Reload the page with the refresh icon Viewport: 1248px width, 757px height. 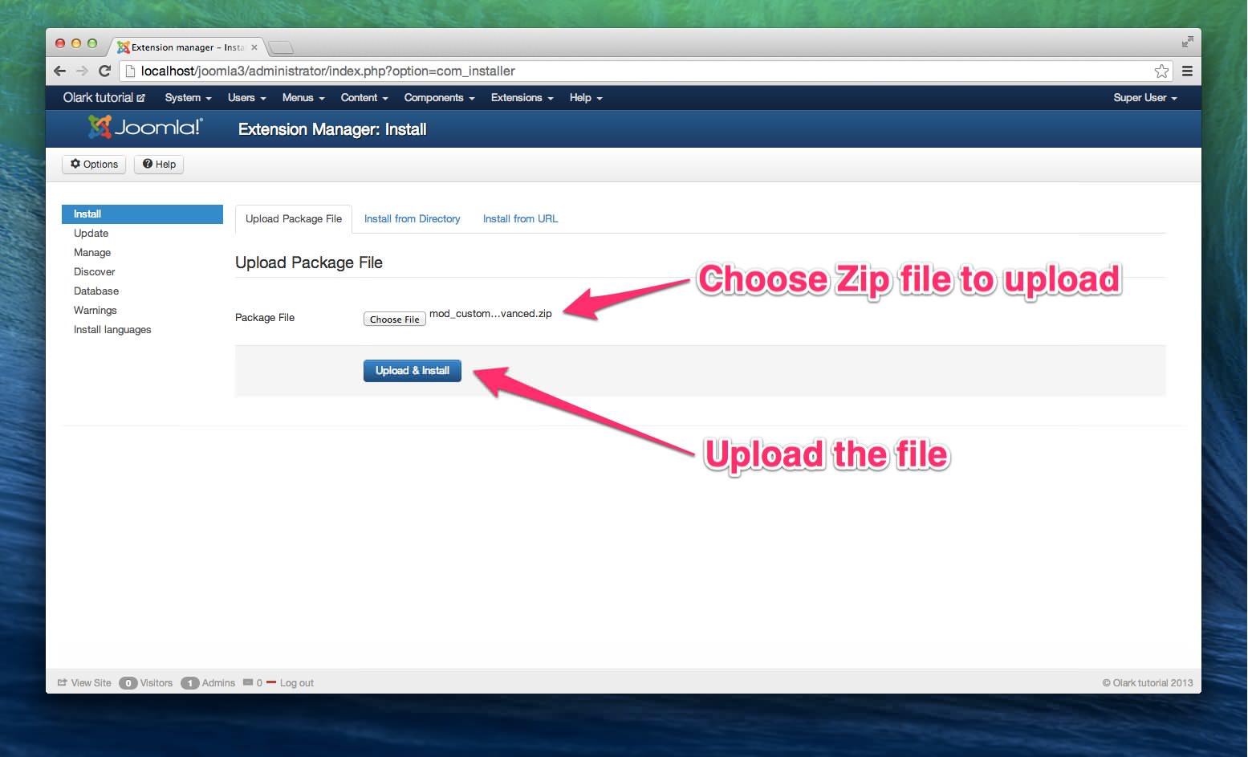pyautogui.click(x=104, y=71)
